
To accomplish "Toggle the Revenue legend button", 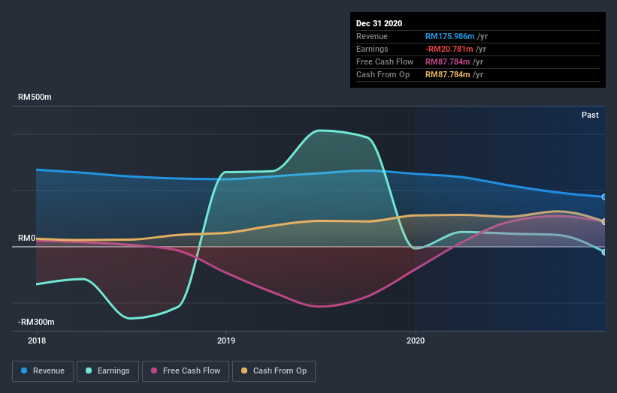I will click(x=43, y=371).
